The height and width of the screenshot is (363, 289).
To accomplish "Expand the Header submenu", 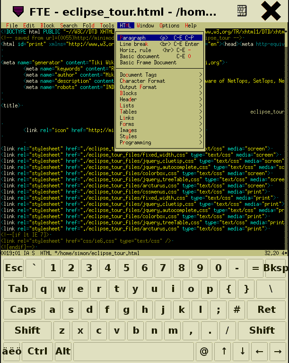I will pyautogui.click(x=160, y=99).
